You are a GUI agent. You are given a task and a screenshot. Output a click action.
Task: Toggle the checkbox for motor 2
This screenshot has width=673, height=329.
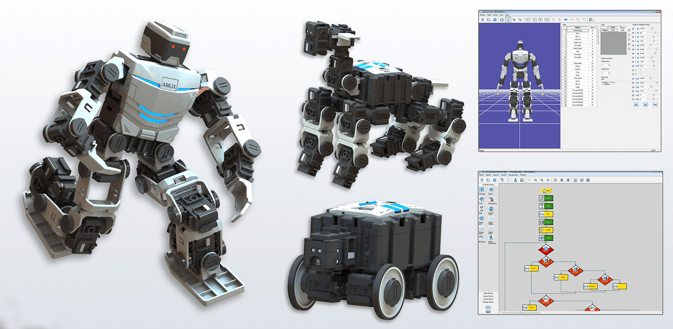633,33
